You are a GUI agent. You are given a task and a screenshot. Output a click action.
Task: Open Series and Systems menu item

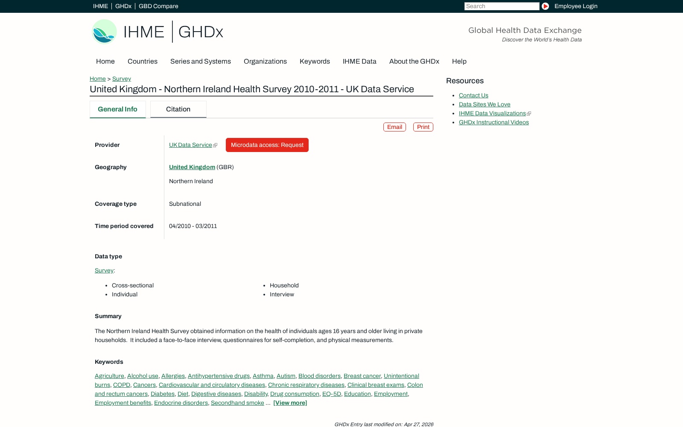[201, 61]
